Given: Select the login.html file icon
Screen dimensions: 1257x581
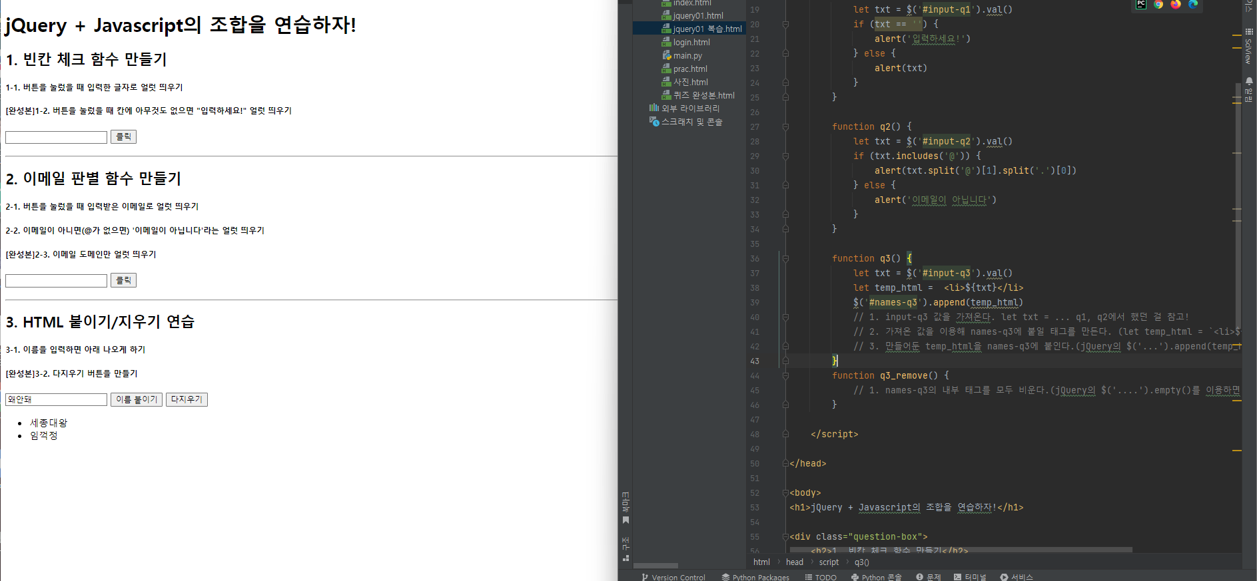Looking at the screenshot, I should pos(666,42).
